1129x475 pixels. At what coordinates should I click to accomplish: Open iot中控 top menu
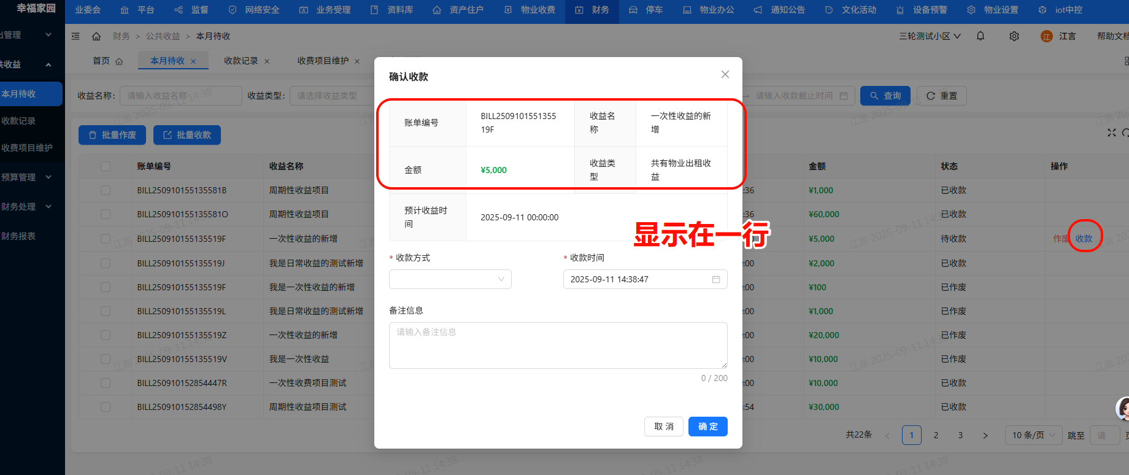pos(1061,10)
